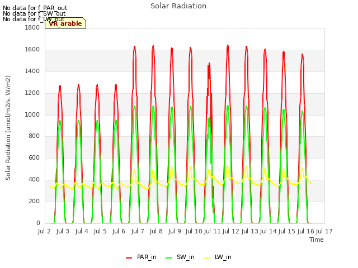Image resolution: width=358 pixels, height=268 pixels.
Task: Click the PAR_in legend label
Action: point(147,257)
